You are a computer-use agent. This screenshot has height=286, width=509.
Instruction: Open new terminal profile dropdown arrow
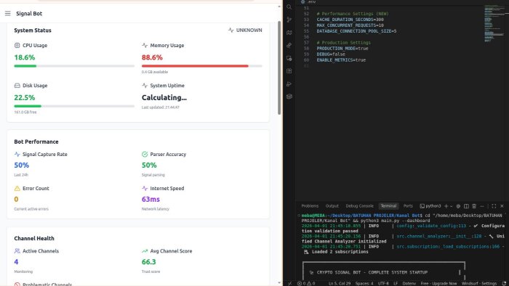tap(452, 206)
